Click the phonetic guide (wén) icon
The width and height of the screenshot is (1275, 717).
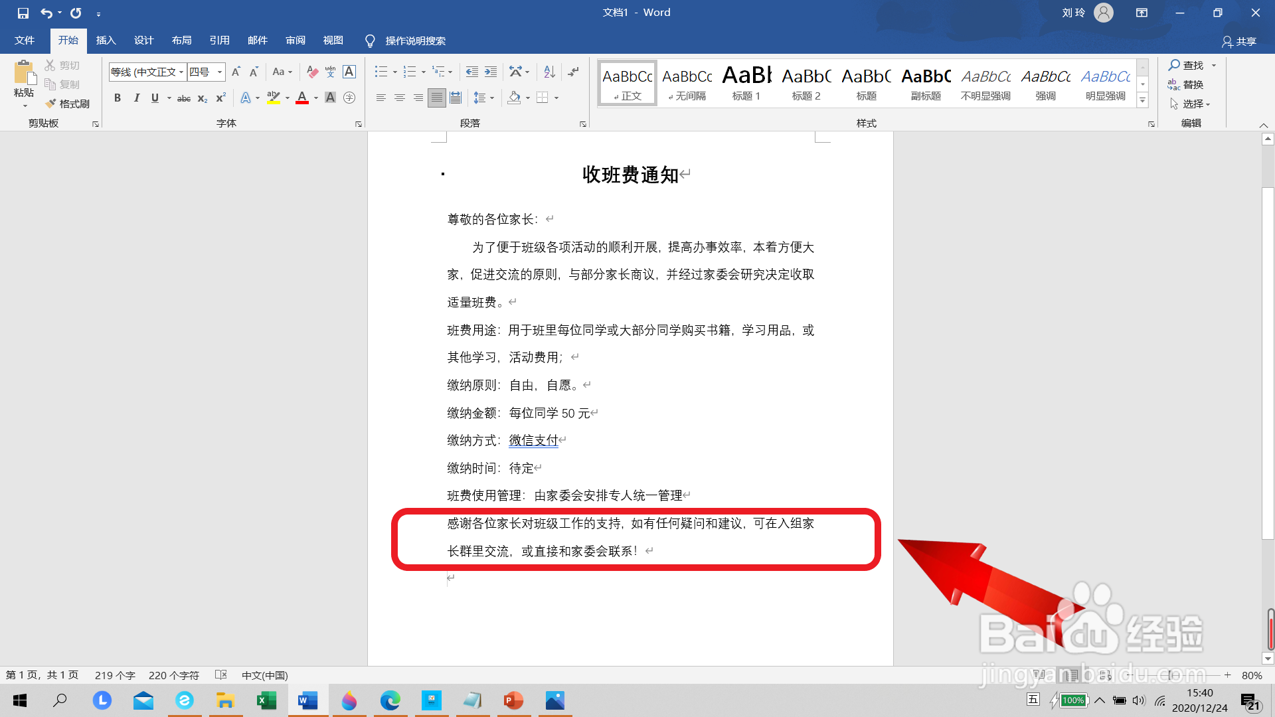point(330,72)
